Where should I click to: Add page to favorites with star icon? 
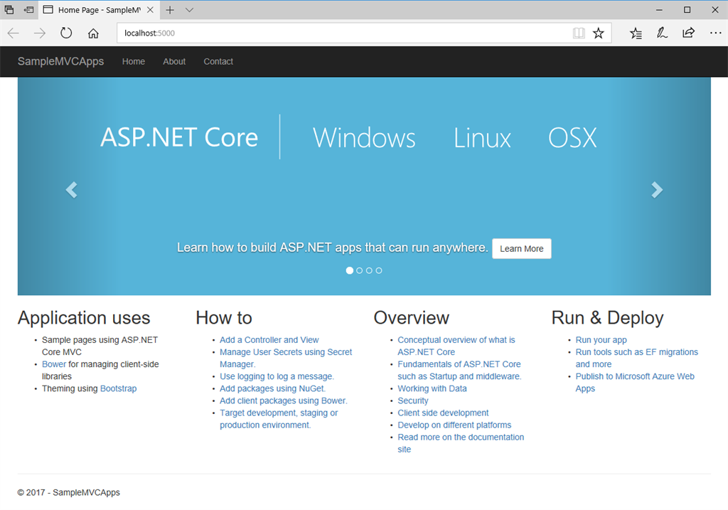(x=599, y=33)
